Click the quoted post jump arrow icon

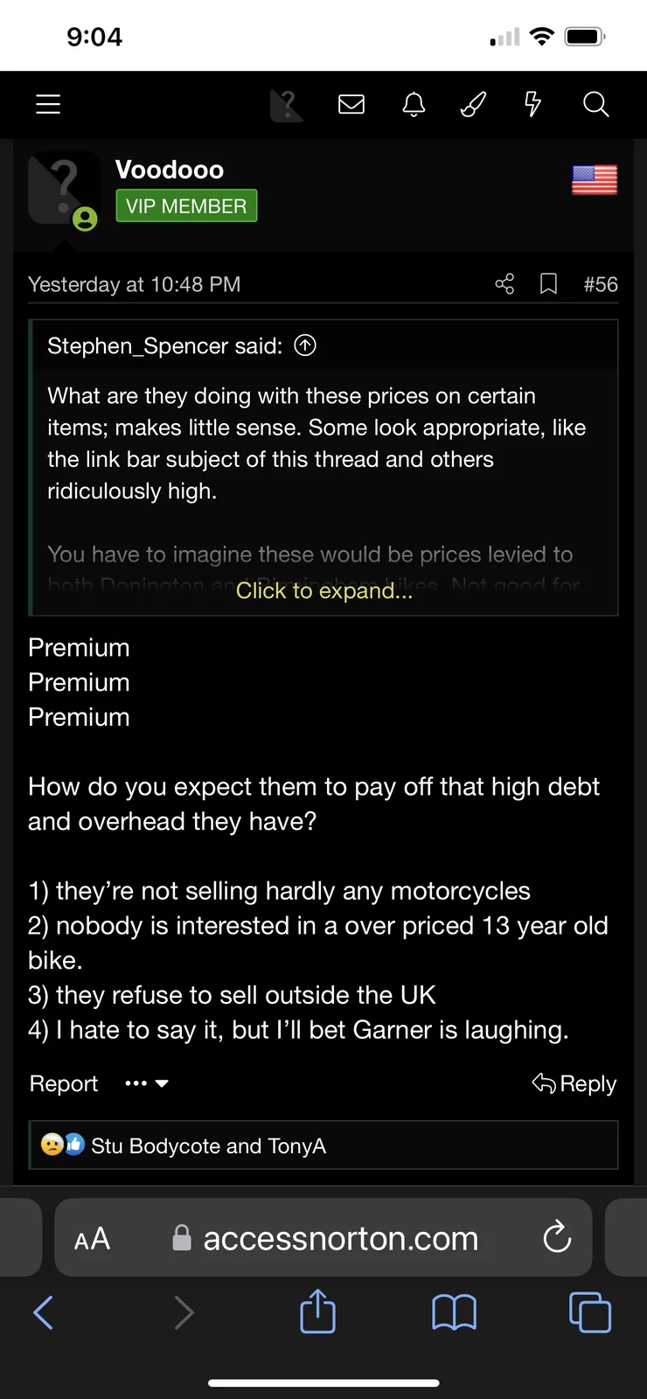(x=305, y=345)
